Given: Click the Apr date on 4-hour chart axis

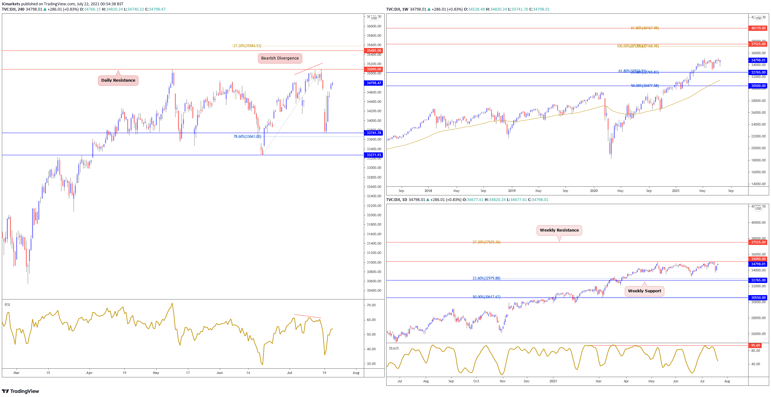Looking at the screenshot, I should click(x=89, y=373).
